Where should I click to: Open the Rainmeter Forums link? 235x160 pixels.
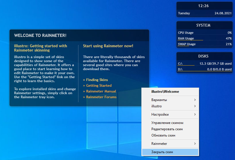tap(101, 97)
